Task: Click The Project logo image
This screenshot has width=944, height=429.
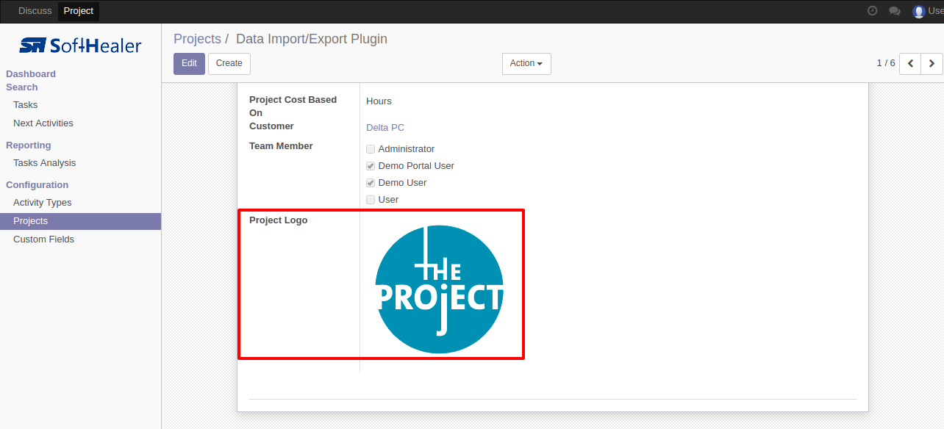Action: tap(440, 289)
